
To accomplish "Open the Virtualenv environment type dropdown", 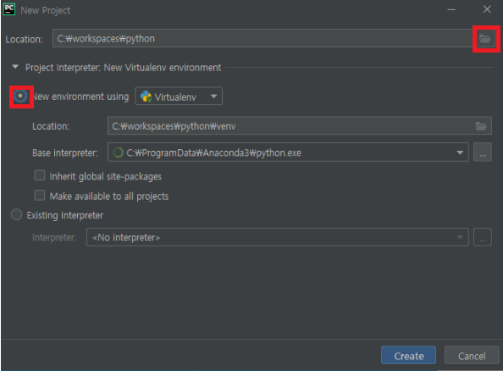I will 179,97.
